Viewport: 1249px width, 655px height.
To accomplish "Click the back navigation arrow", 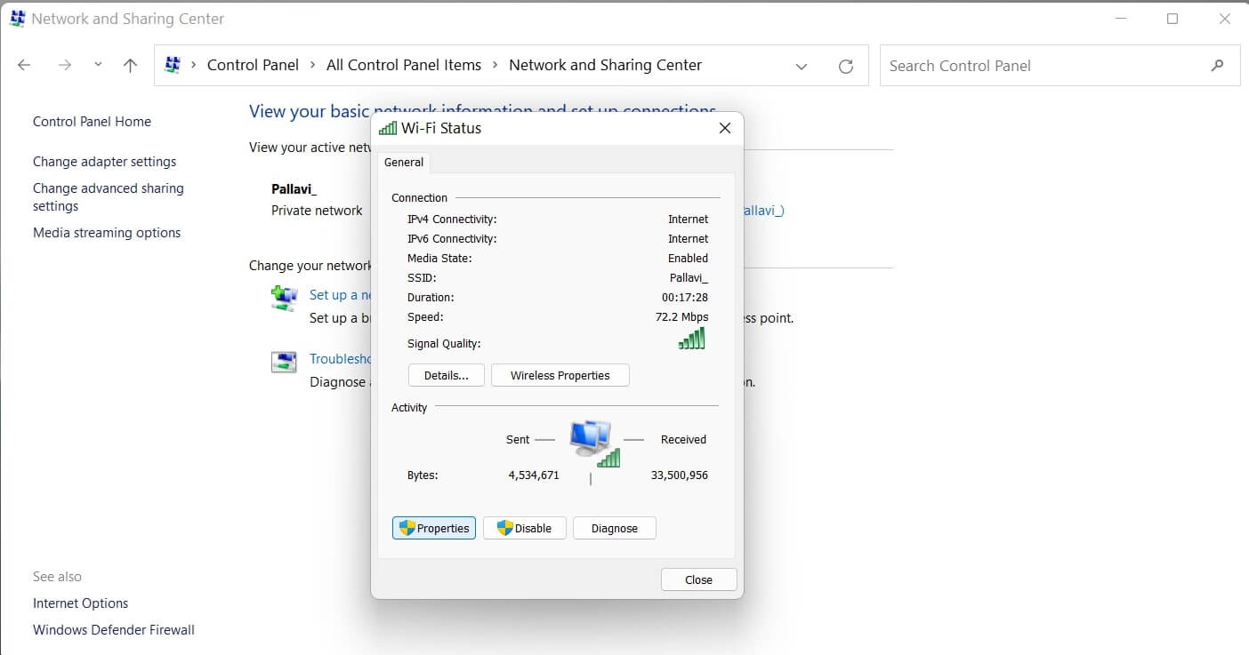I will 24,66.
